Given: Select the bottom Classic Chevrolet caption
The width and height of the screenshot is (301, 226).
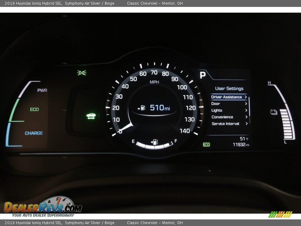Looking at the screenshot, I should point(155,223).
